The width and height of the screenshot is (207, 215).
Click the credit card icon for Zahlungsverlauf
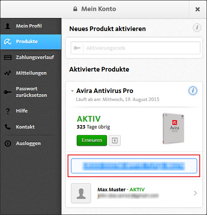(x=8, y=58)
